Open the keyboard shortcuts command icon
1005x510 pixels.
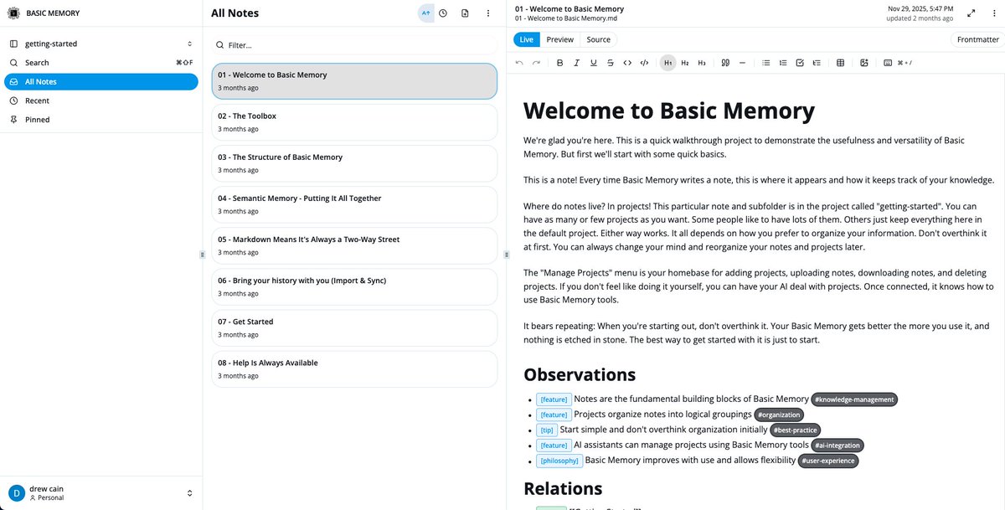[888, 63]
